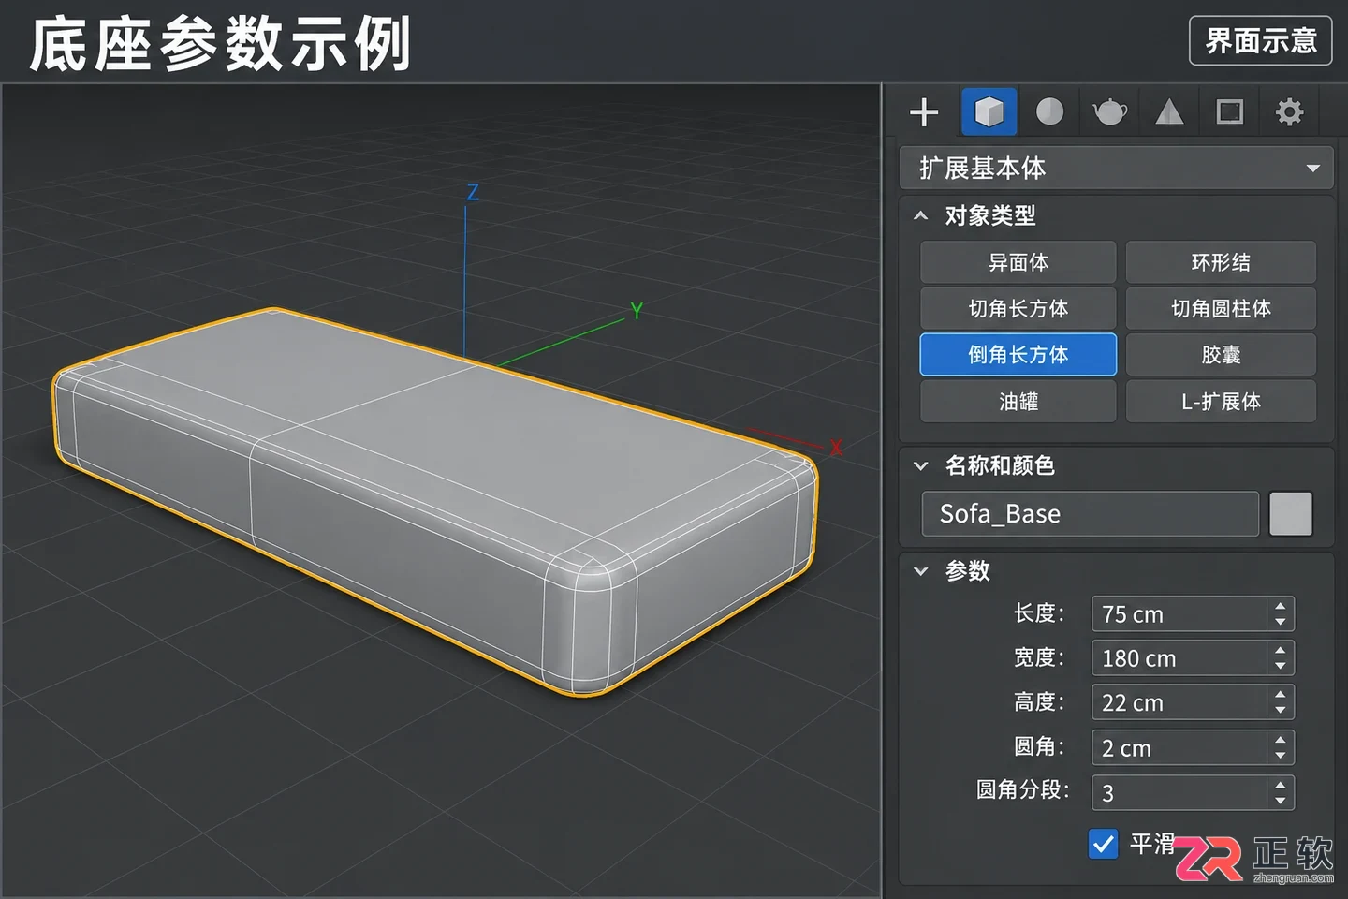Viewport: 1348px width, 899px height.
Task: Click the 长度 spinner arrows
Action: (1281, 614)
